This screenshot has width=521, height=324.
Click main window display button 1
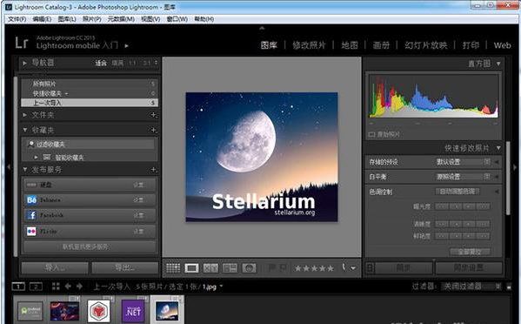18,286
